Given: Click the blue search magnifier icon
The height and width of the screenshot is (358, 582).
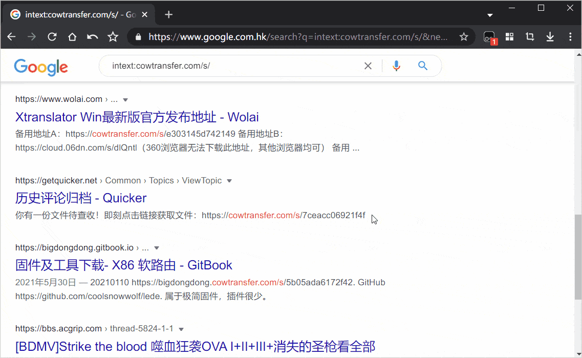Looking at the screenshot, I should pos(422,66).
